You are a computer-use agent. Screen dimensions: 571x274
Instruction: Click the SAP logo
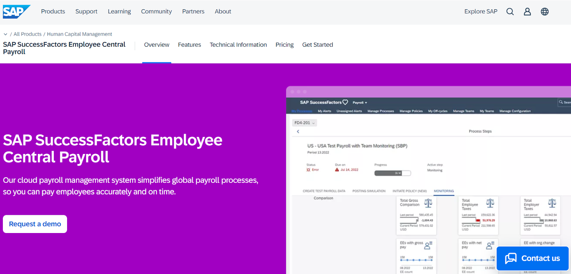pyautogui.click(x=16, y=11)
